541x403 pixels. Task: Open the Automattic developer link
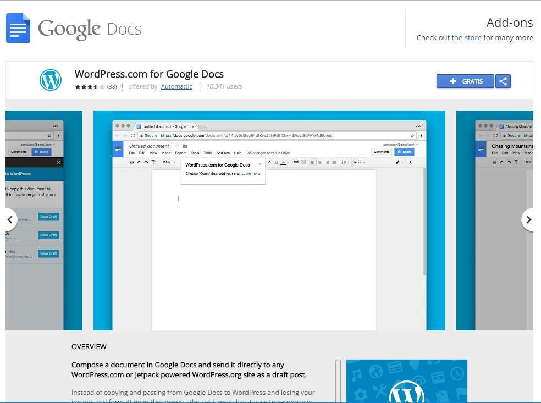(x=176, y=87)
